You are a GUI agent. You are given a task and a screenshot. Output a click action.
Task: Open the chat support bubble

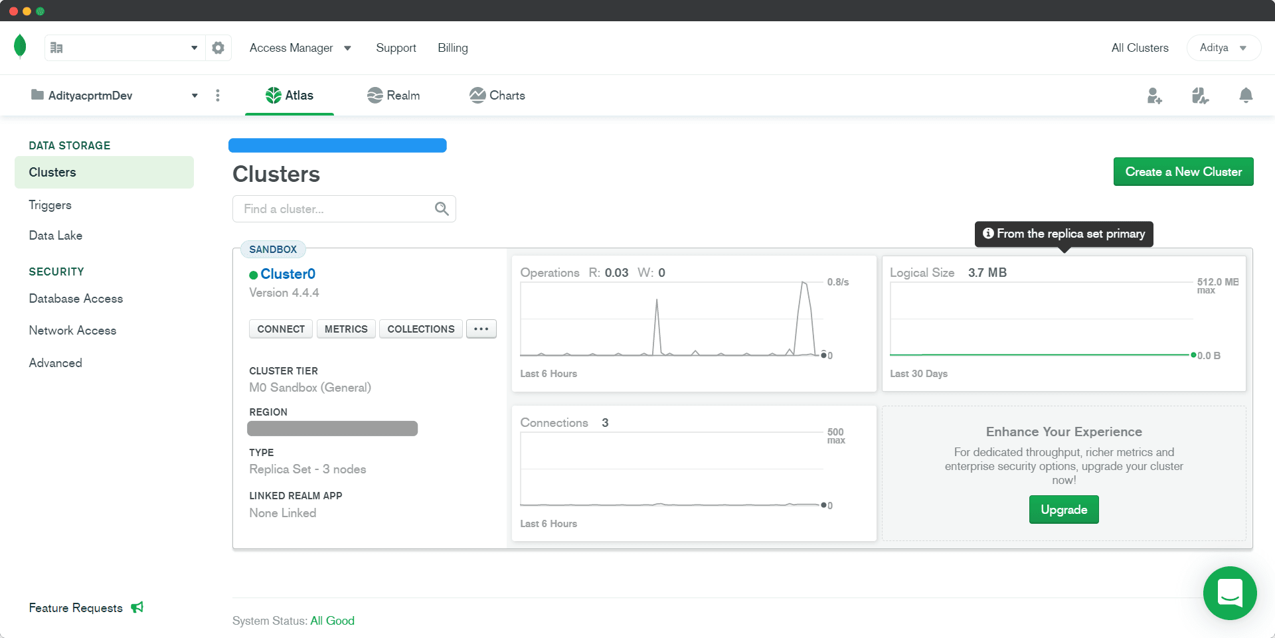pos(1229,593)
